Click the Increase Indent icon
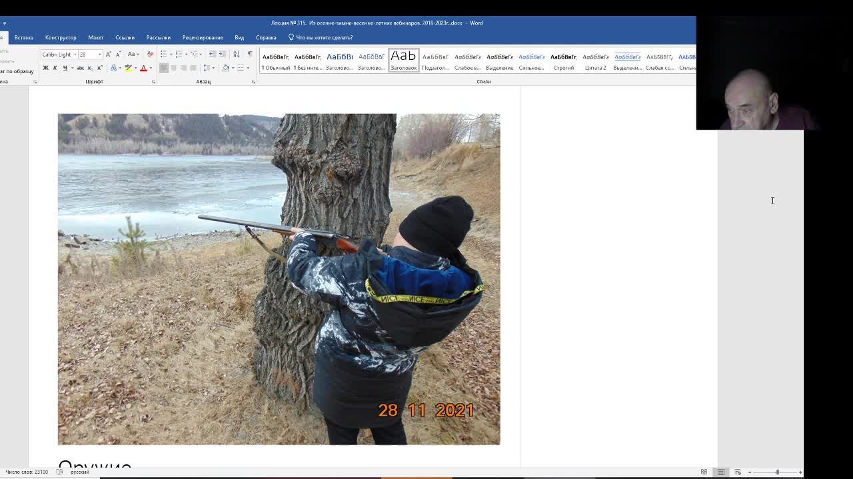The image size is (853, 479). tap(221, 54)
